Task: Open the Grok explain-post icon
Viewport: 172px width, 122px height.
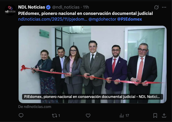Action: tap(156, 7)
